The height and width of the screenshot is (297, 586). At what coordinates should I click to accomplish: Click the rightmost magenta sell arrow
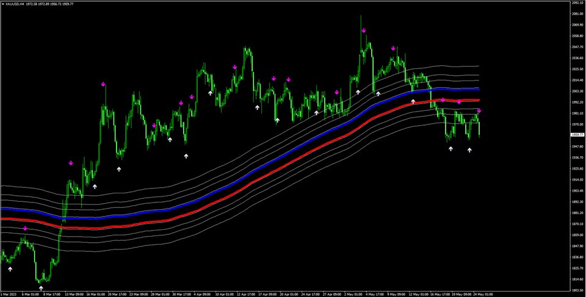point(479,111)
